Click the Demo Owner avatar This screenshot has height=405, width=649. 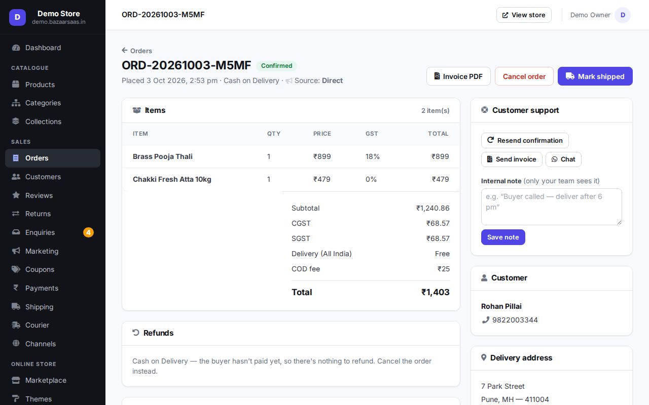pos(623,15)
